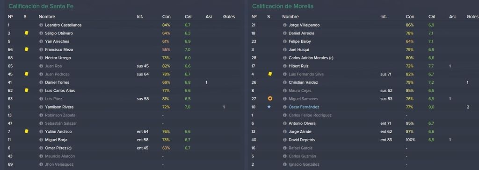Click info icon beside Jorge Villalpando
The height and width of the screenshot is (170, 479).
click(285, 25)
